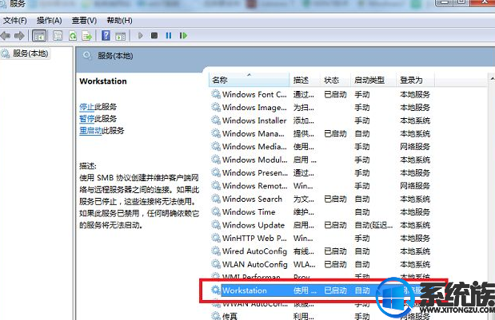Click the 已启动 status of Windows Search

[x=335, y=199]
